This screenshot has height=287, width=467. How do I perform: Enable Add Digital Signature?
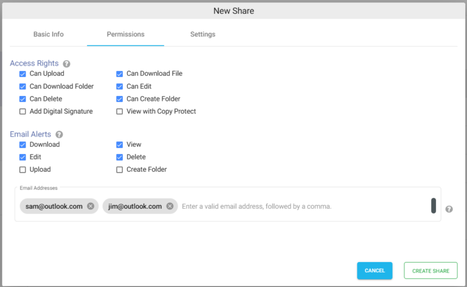click(22, 112)
